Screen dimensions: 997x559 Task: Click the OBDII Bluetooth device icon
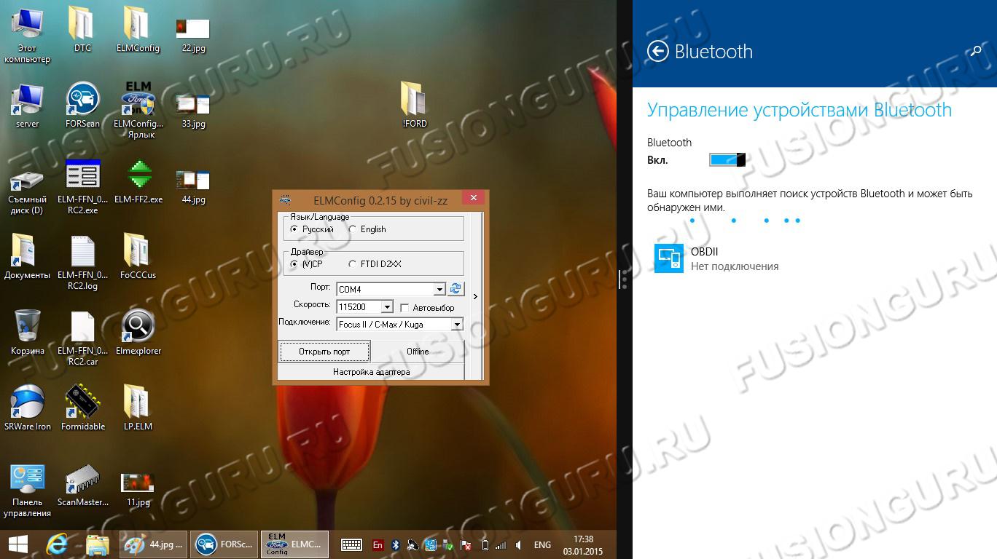point(668,258)
